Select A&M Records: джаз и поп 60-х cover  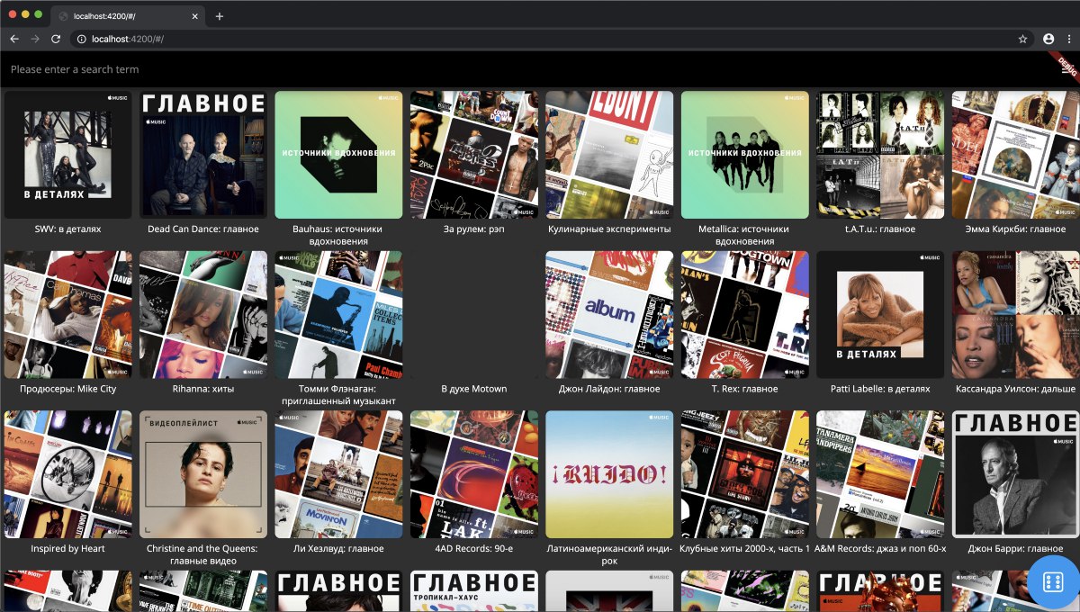pos(880,474)
